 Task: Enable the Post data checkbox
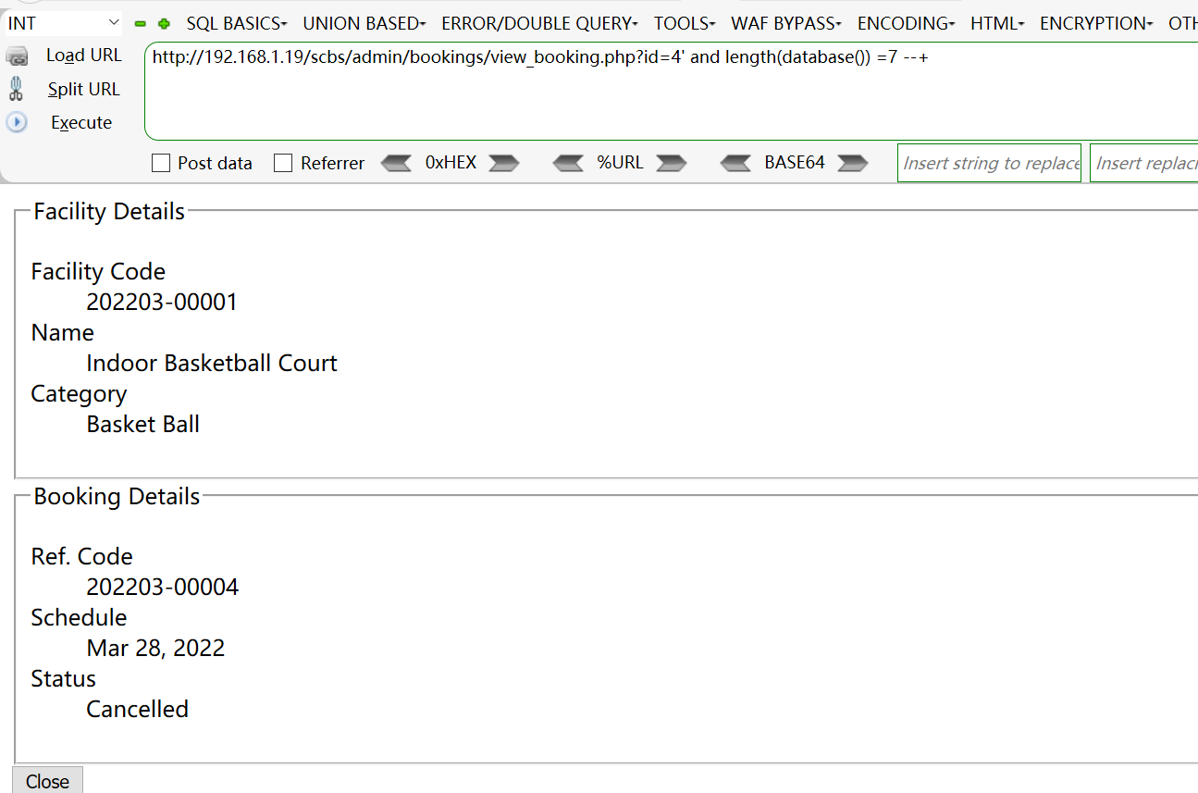161,164
